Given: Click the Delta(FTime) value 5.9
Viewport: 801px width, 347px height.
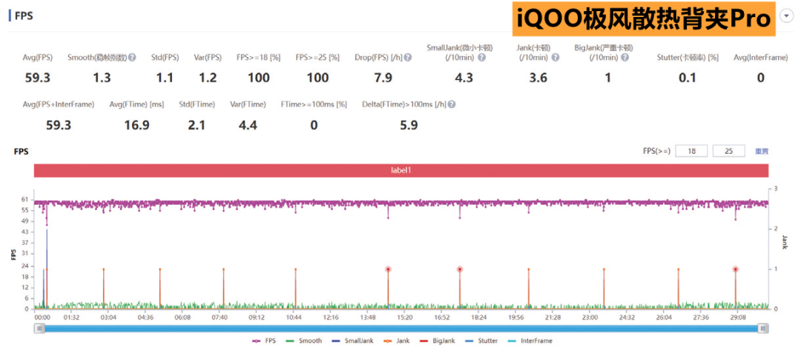Looking at the screenshot, I should pos(408,125).
